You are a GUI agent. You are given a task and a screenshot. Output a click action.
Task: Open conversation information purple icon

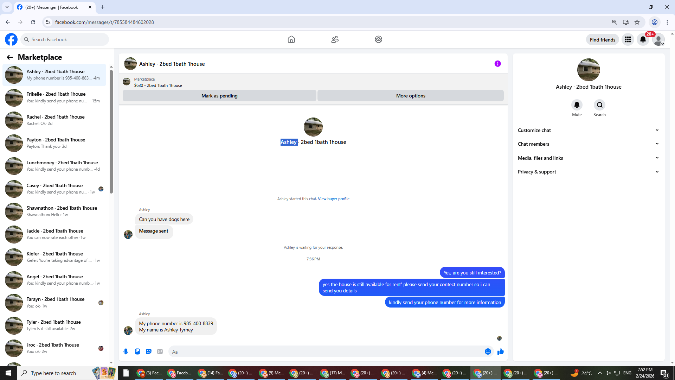(497, 64)
